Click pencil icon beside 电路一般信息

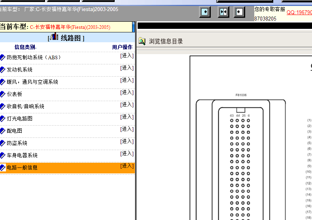pos(2,168)
